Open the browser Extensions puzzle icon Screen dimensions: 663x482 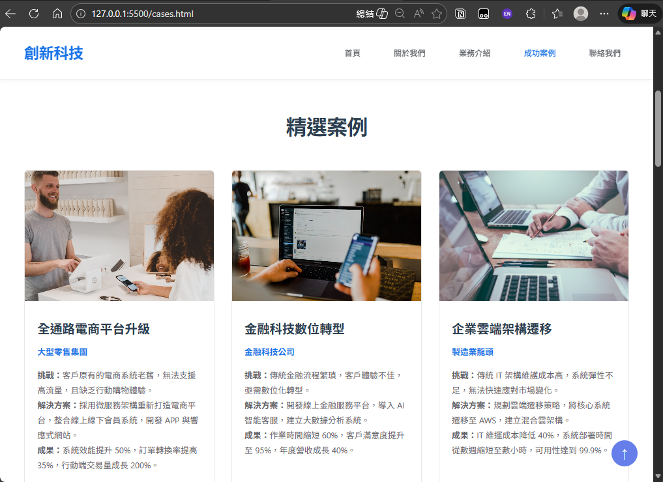point(531,14)
